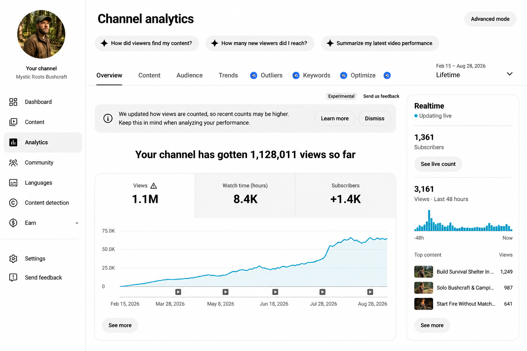Open the Languages subtitles icon
Viewport: 527px width, 351px height.
[x=13, y=183]
